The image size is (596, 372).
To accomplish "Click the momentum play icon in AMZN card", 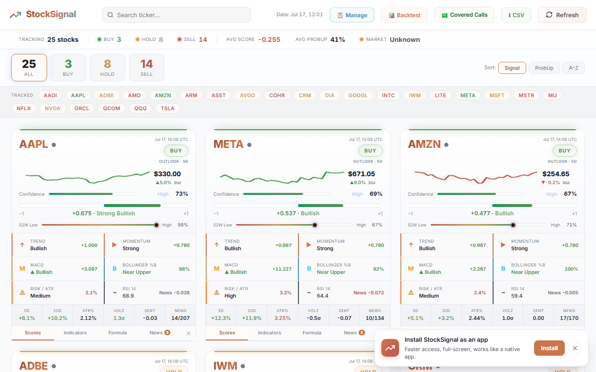I will click(503, 245).
